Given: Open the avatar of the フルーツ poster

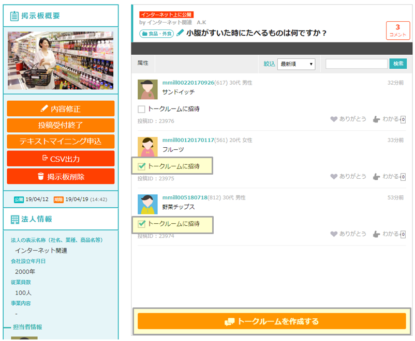Looking at the screenshot, I should click(x=147, y=147).
